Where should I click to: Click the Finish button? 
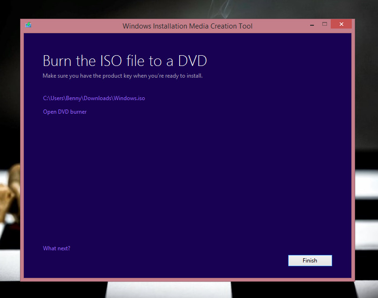(x=310, y=261)
